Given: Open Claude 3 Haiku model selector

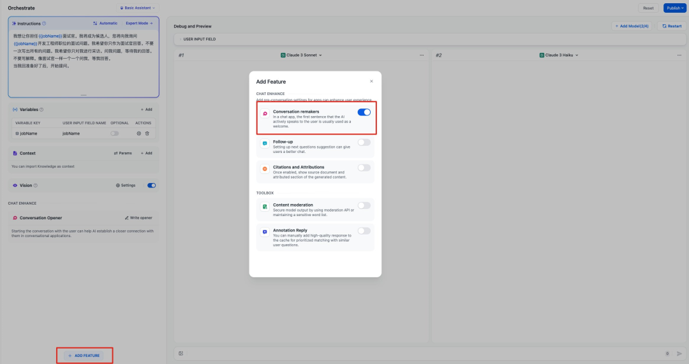Looking at the screenshot, I should tap(559, 55).
